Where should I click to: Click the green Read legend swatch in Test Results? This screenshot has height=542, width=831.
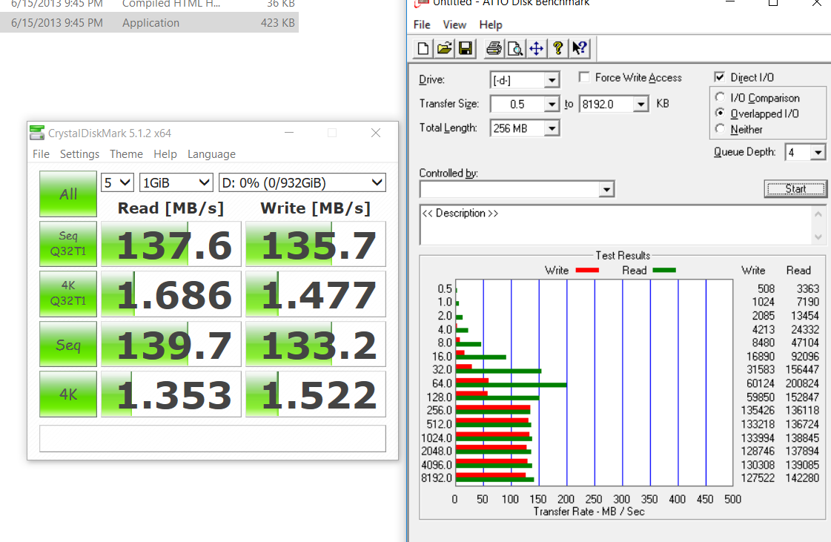665,270
